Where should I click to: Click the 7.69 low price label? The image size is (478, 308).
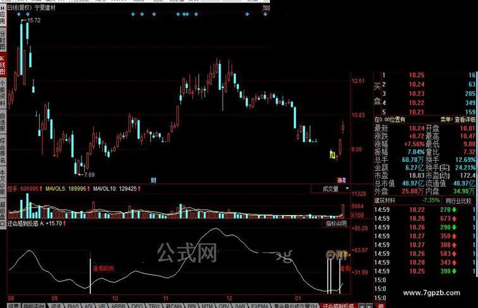(89, 175)
